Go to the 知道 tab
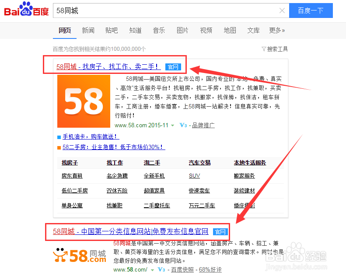The width and height of the screenshot is (346, 279). (135, 30)
